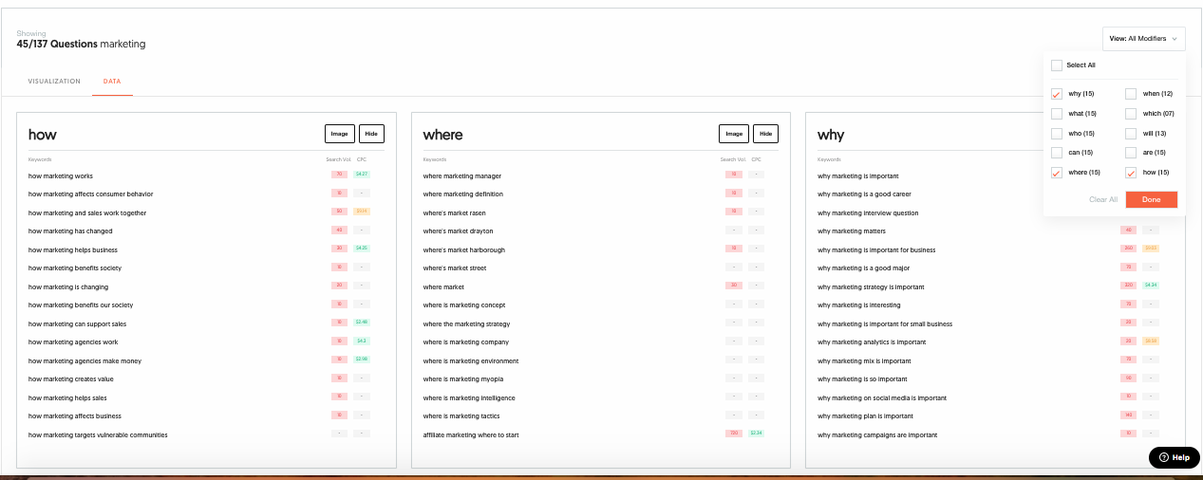Viewport: 1203px width, 480px height.
Task: Click 'where marketing manager' keyword
Action: tap(462, 176)
